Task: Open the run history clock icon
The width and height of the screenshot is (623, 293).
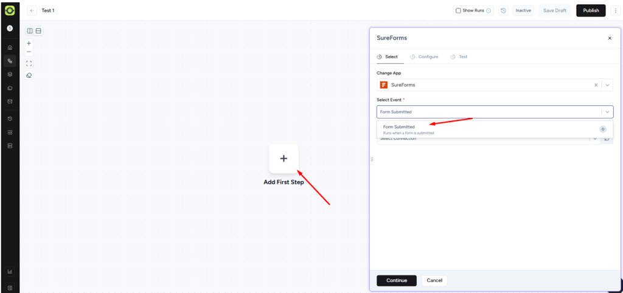Action: (503, 10)
